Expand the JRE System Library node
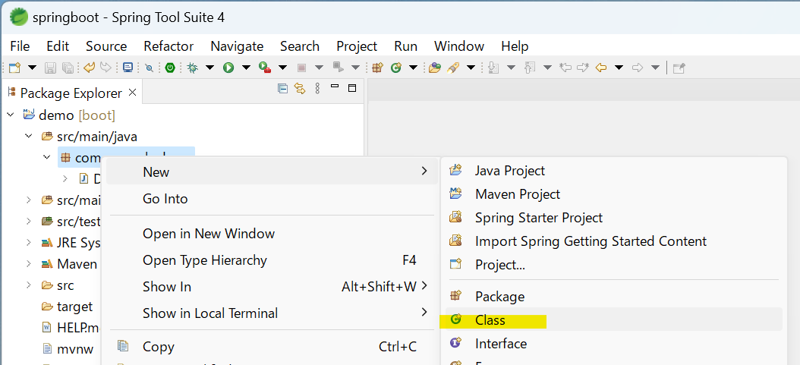 29,243
